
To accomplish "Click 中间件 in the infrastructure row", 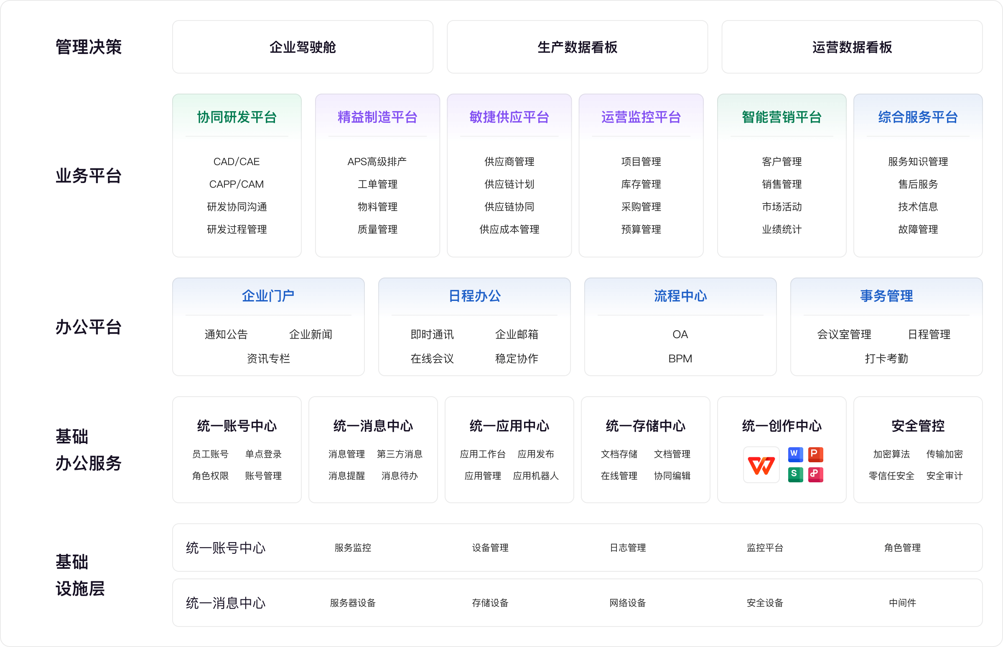I will pyautogui.click(x=902, y=603).
